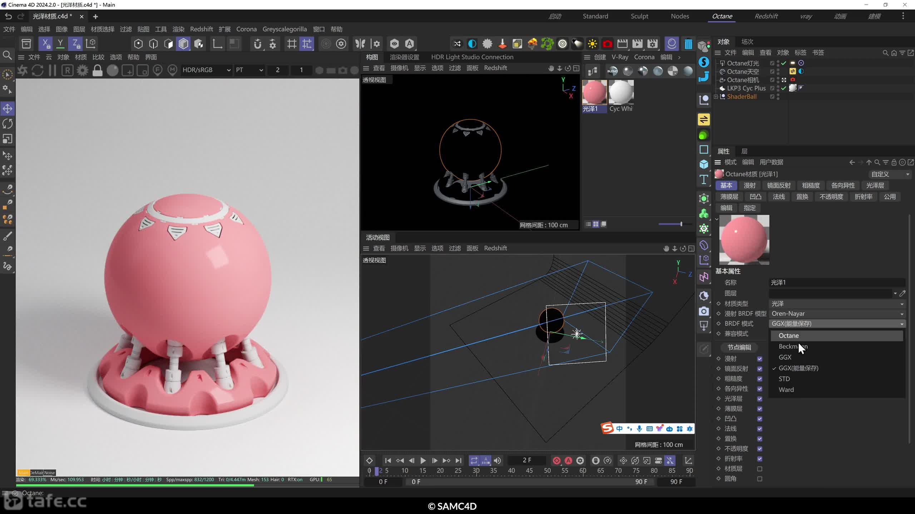The height and width of the screenshot is (514, 915).
Task: Click the 节点编辑 button
Action: (739, 347)
